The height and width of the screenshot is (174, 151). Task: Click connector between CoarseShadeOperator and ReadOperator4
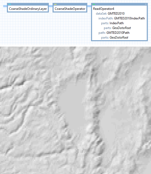[89, 6]
